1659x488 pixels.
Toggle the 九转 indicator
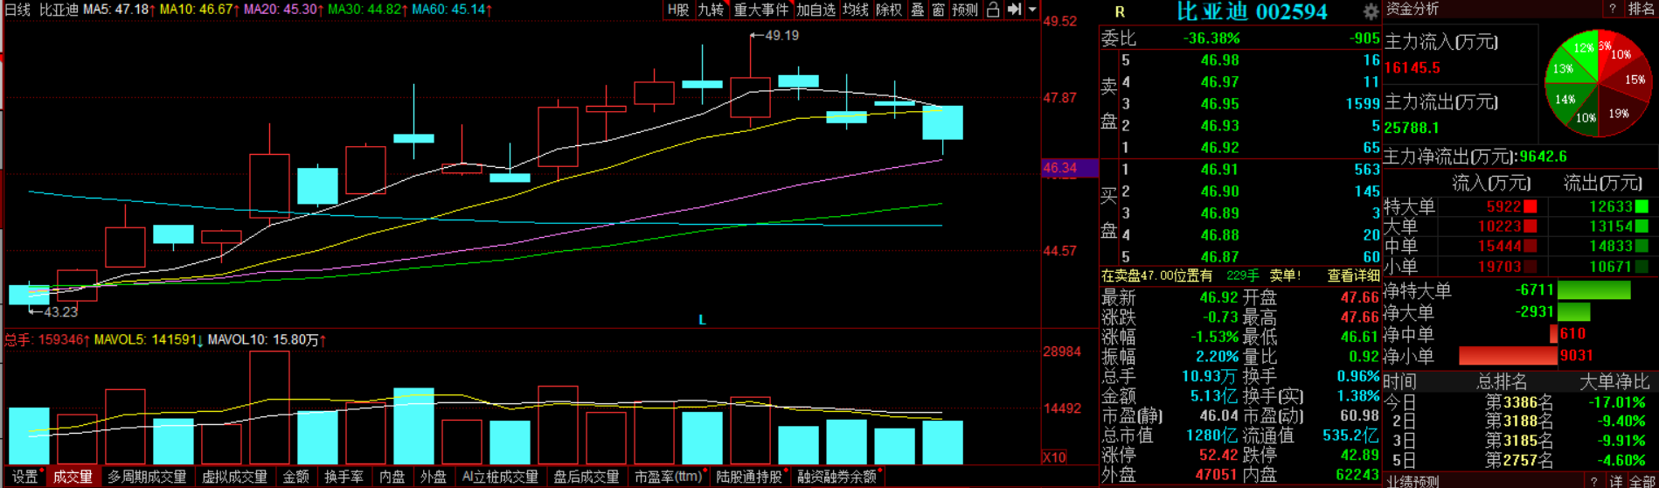pos(711,10)
